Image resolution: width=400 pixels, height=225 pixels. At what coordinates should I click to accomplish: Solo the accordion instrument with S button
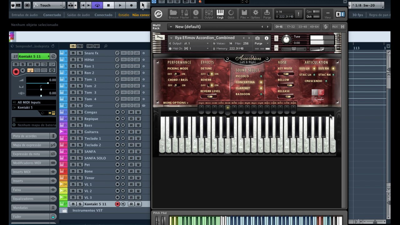click(276, 38)
